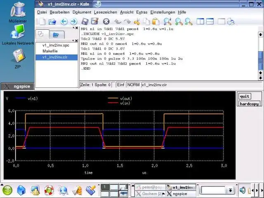Toggle the Einf insert mode indicator
This screenshot has width=264, height=198.
click(120, 85)
